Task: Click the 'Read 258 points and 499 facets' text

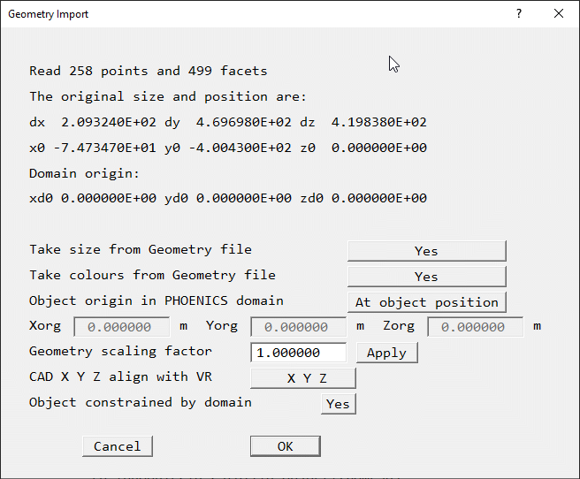Action: (x=148, y=71)
